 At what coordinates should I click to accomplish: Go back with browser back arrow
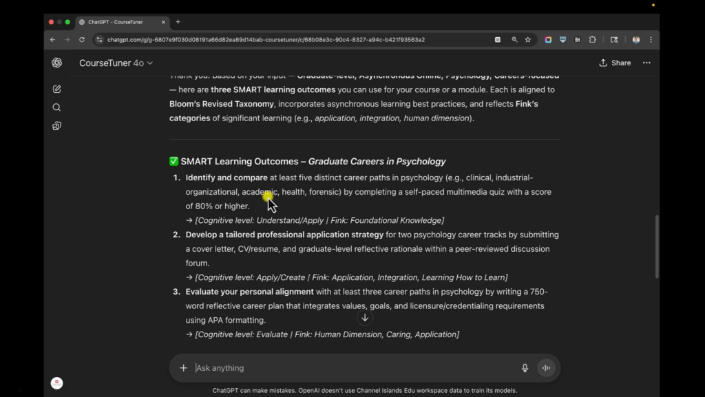pos(52,39)
